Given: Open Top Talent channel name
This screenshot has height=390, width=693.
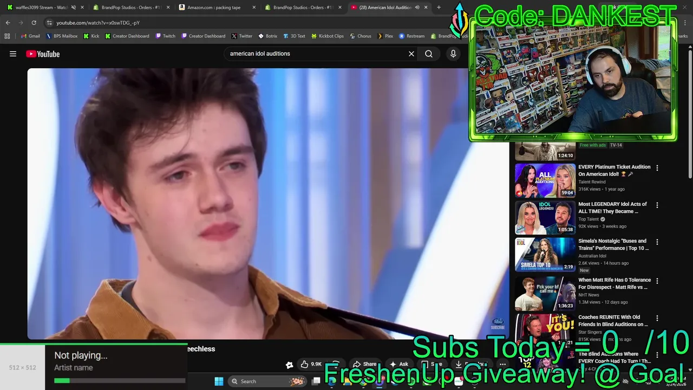Looking at the screenshot, I should point(589,219).
